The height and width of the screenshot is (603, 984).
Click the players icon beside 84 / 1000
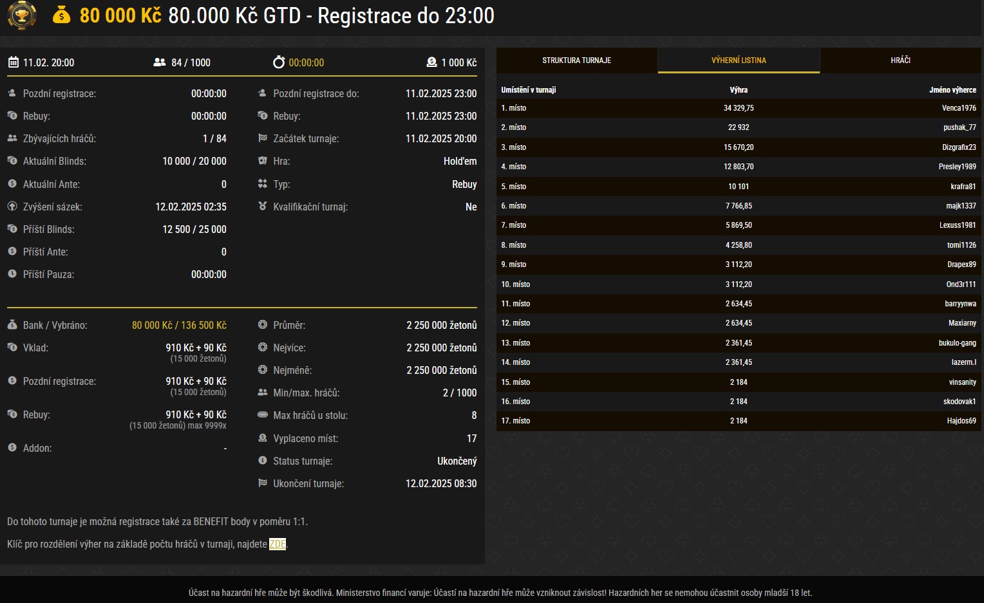[x=160, y=62]
